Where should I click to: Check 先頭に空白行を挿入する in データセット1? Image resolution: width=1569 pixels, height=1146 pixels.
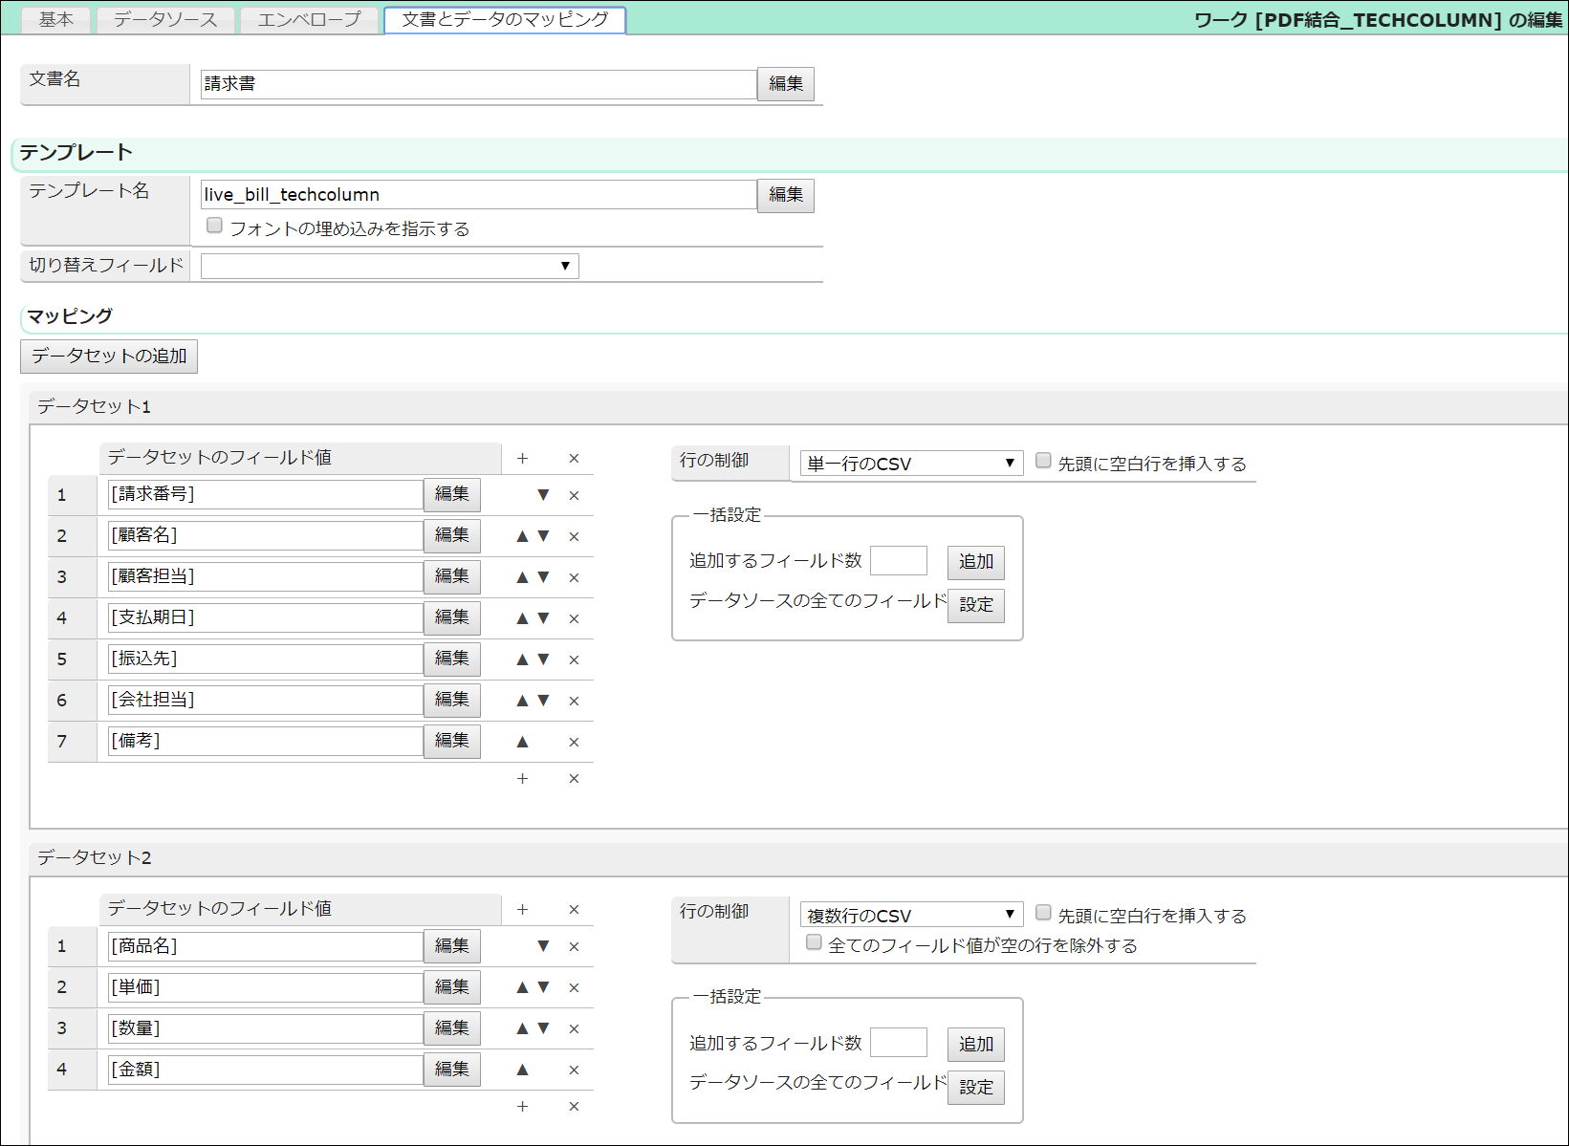point(1043,461)
